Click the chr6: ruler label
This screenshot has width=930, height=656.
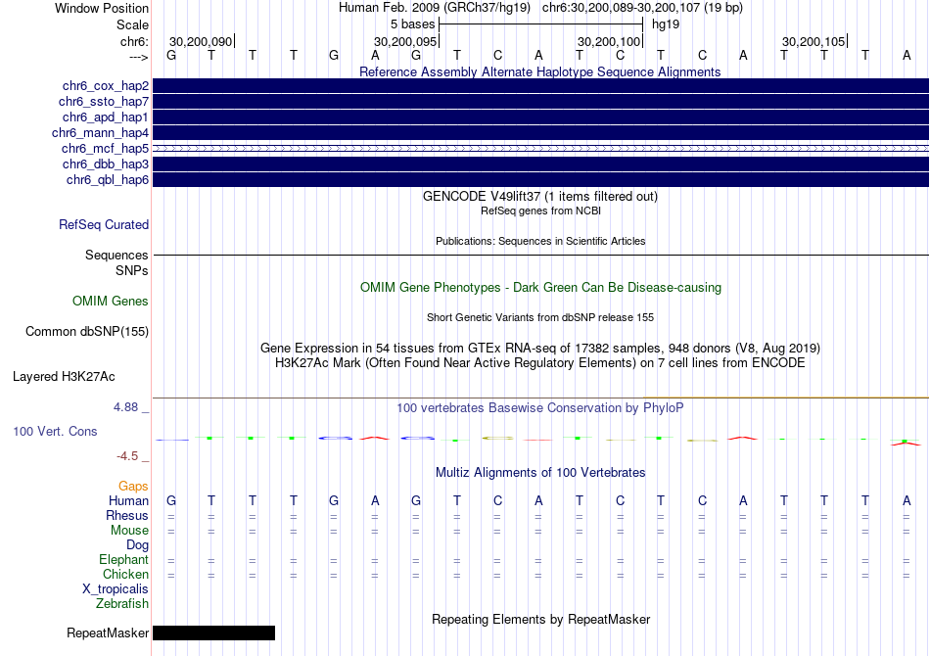point(135,41)
